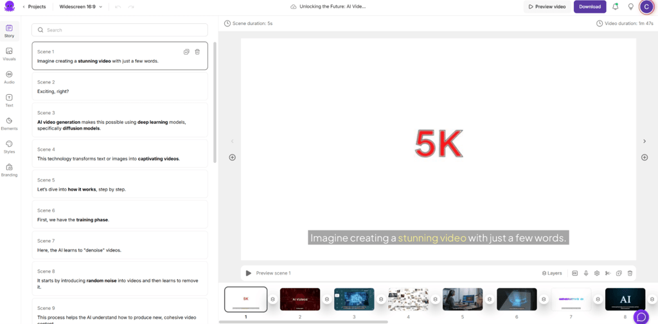Viewport: 658px width, 324px height.
Task: Open the user profile avatar C
Action: [646, 6]
